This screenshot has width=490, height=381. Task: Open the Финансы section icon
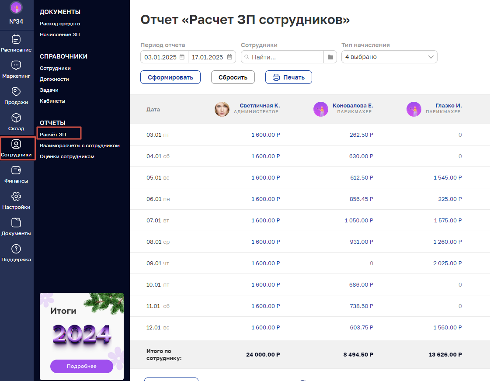[16, 170]
